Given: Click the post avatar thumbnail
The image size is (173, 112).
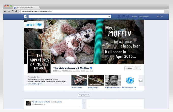Looking at the screenshot, I should click(x=28, y=103).
